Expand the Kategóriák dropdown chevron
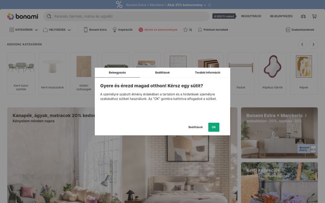The width and height of the screenshot is (325, 203). 36,30
